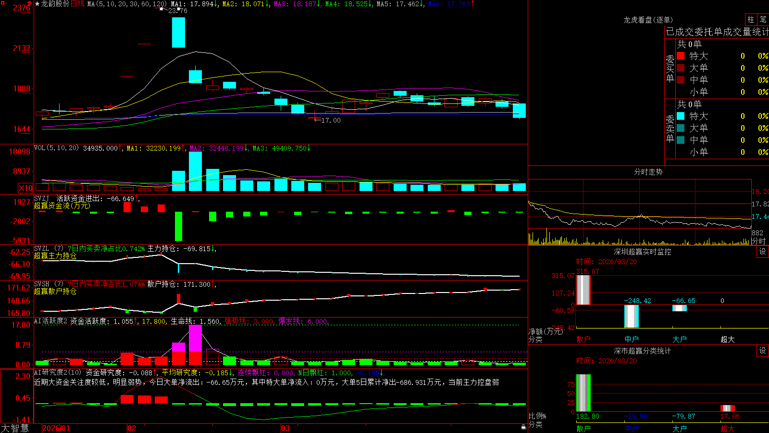Click the 深市超赢分类统计 panel title

pos(642,351)
